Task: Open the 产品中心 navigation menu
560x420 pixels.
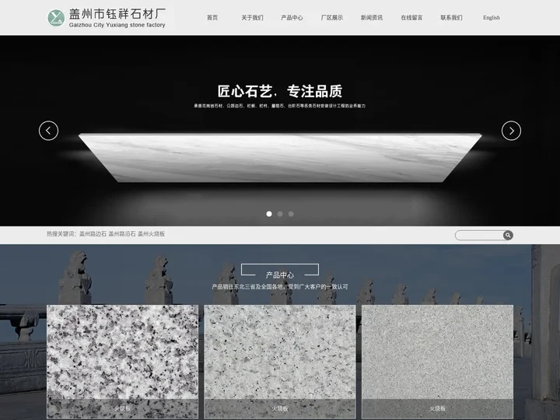Action: point(292,17)
